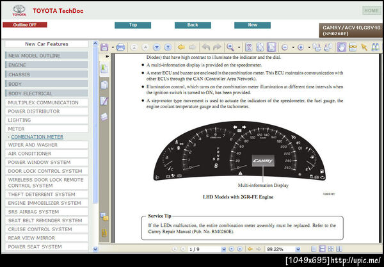Screen dimensions: 384x267
Task: Select Facing pages layout in status bar
Action: click(x=339, y=249)
